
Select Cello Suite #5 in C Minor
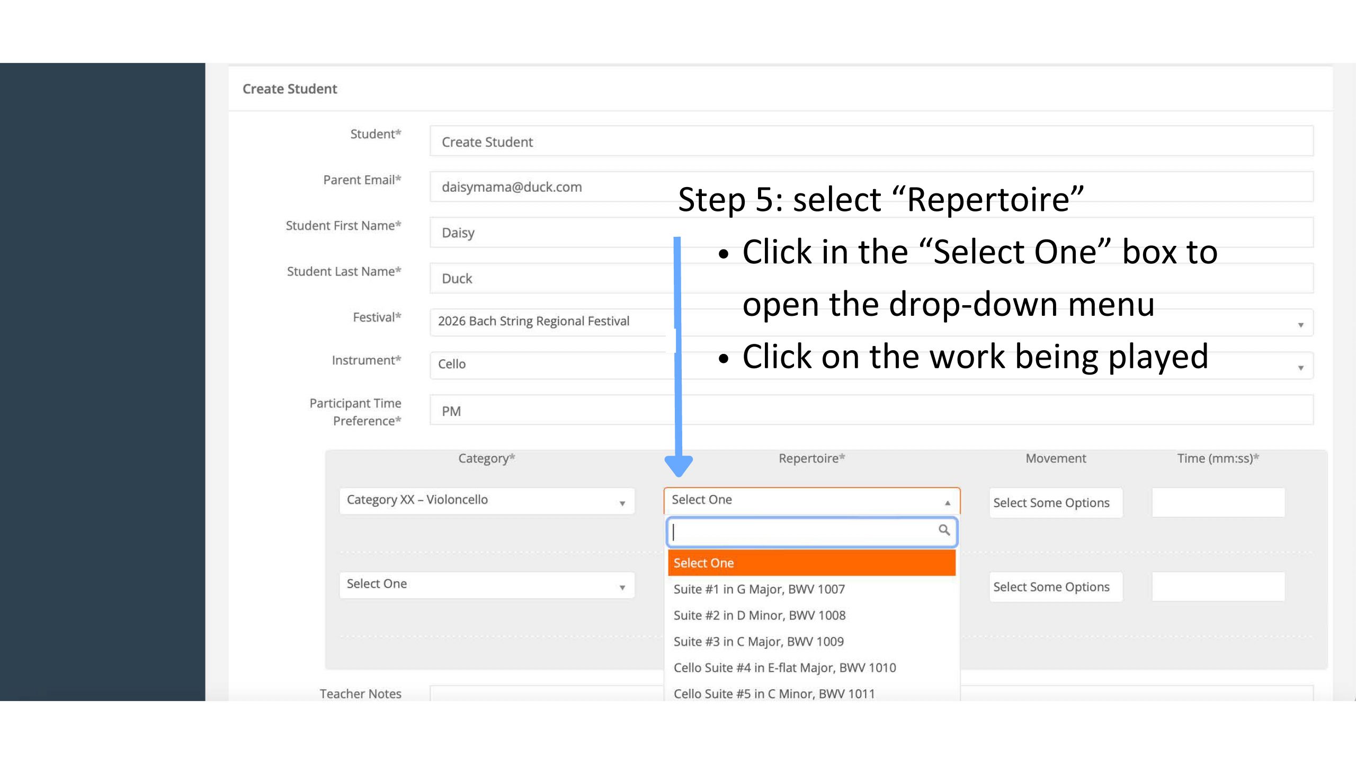[774, 693]
